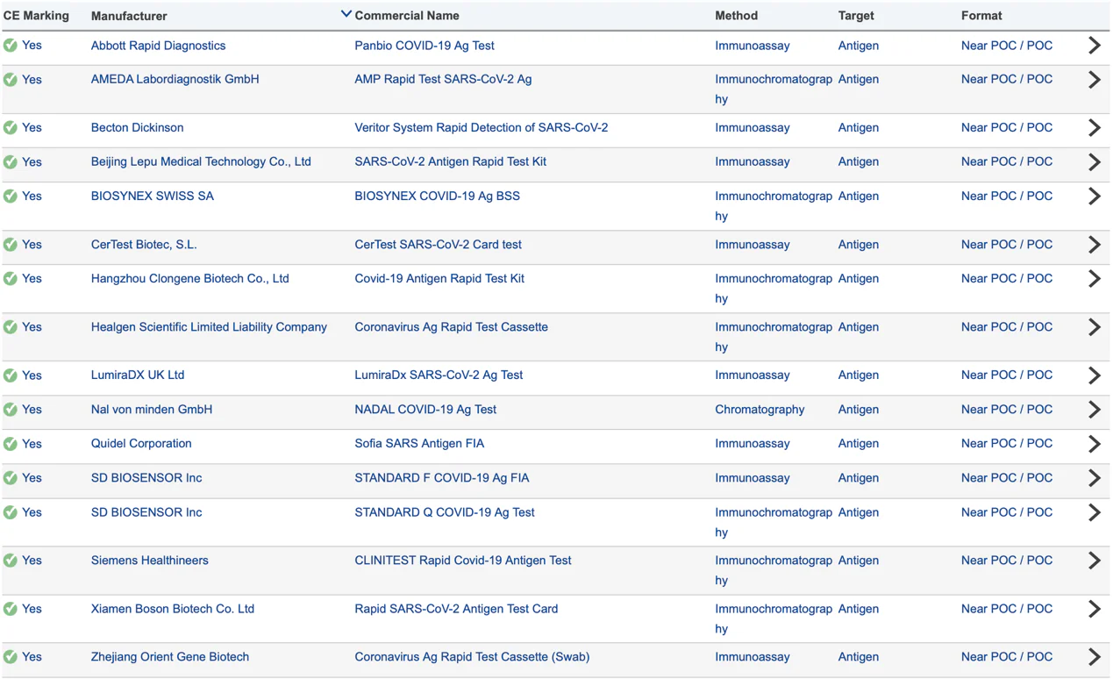This screenshot has height=679, width=1113.
Task: Click the green check icon for Quidel Corporation
Action: click(x=11, y=444)
